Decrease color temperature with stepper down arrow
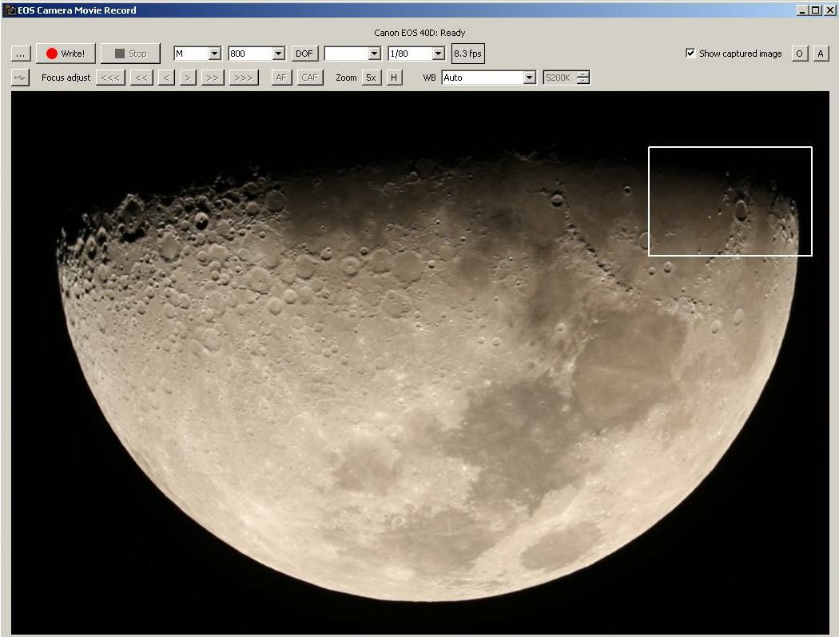This screenshot has width=839, height=637. tap(583, 81)
